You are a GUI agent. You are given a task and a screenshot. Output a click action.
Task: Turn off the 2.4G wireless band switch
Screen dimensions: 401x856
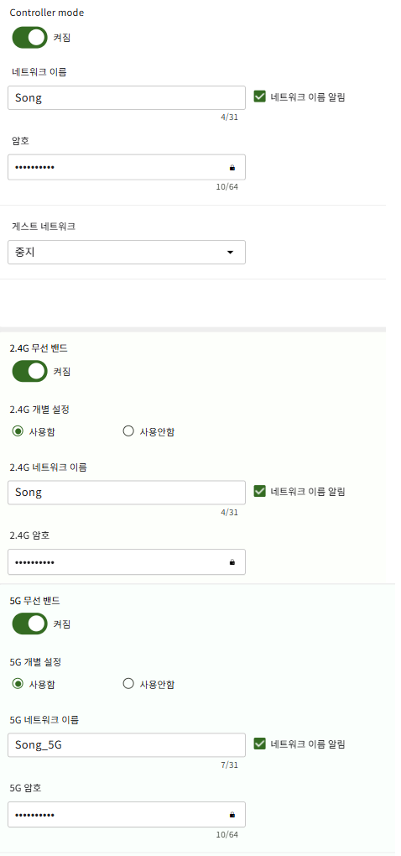[x=30, y=371]
